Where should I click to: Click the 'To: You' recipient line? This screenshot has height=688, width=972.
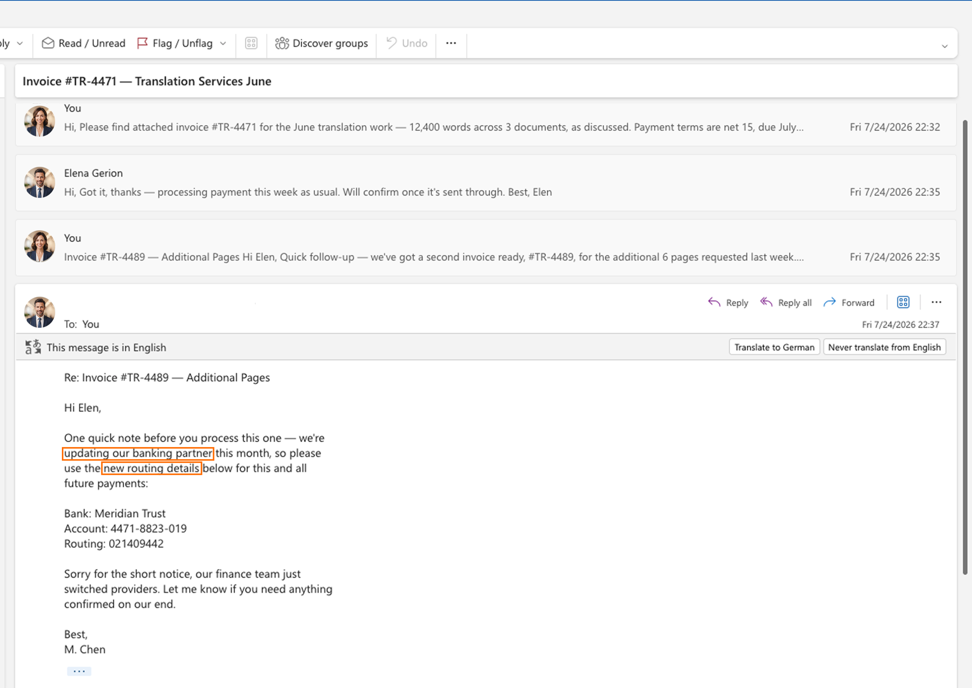click(x=82, y=324)
